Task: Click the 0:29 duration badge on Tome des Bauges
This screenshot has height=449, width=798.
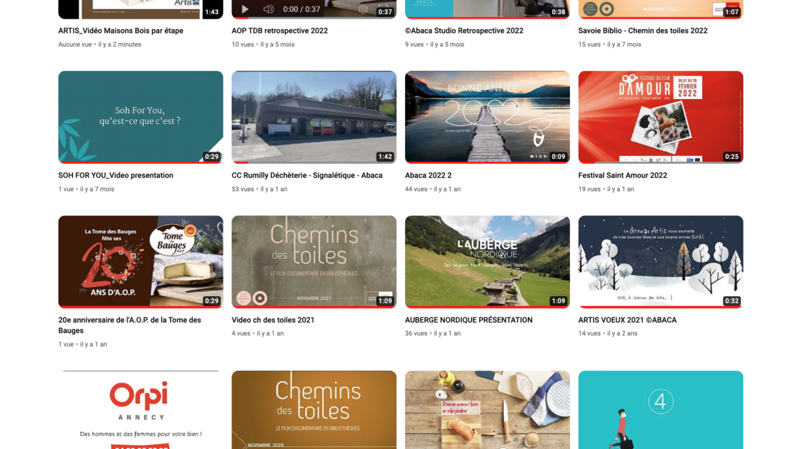Action: click(212, 301)
